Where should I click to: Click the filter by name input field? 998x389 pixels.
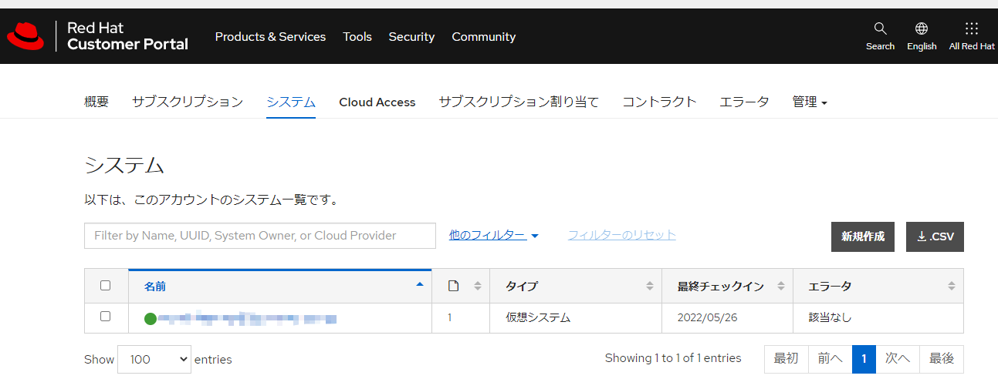pyautogui.click(x=259, y=236)
